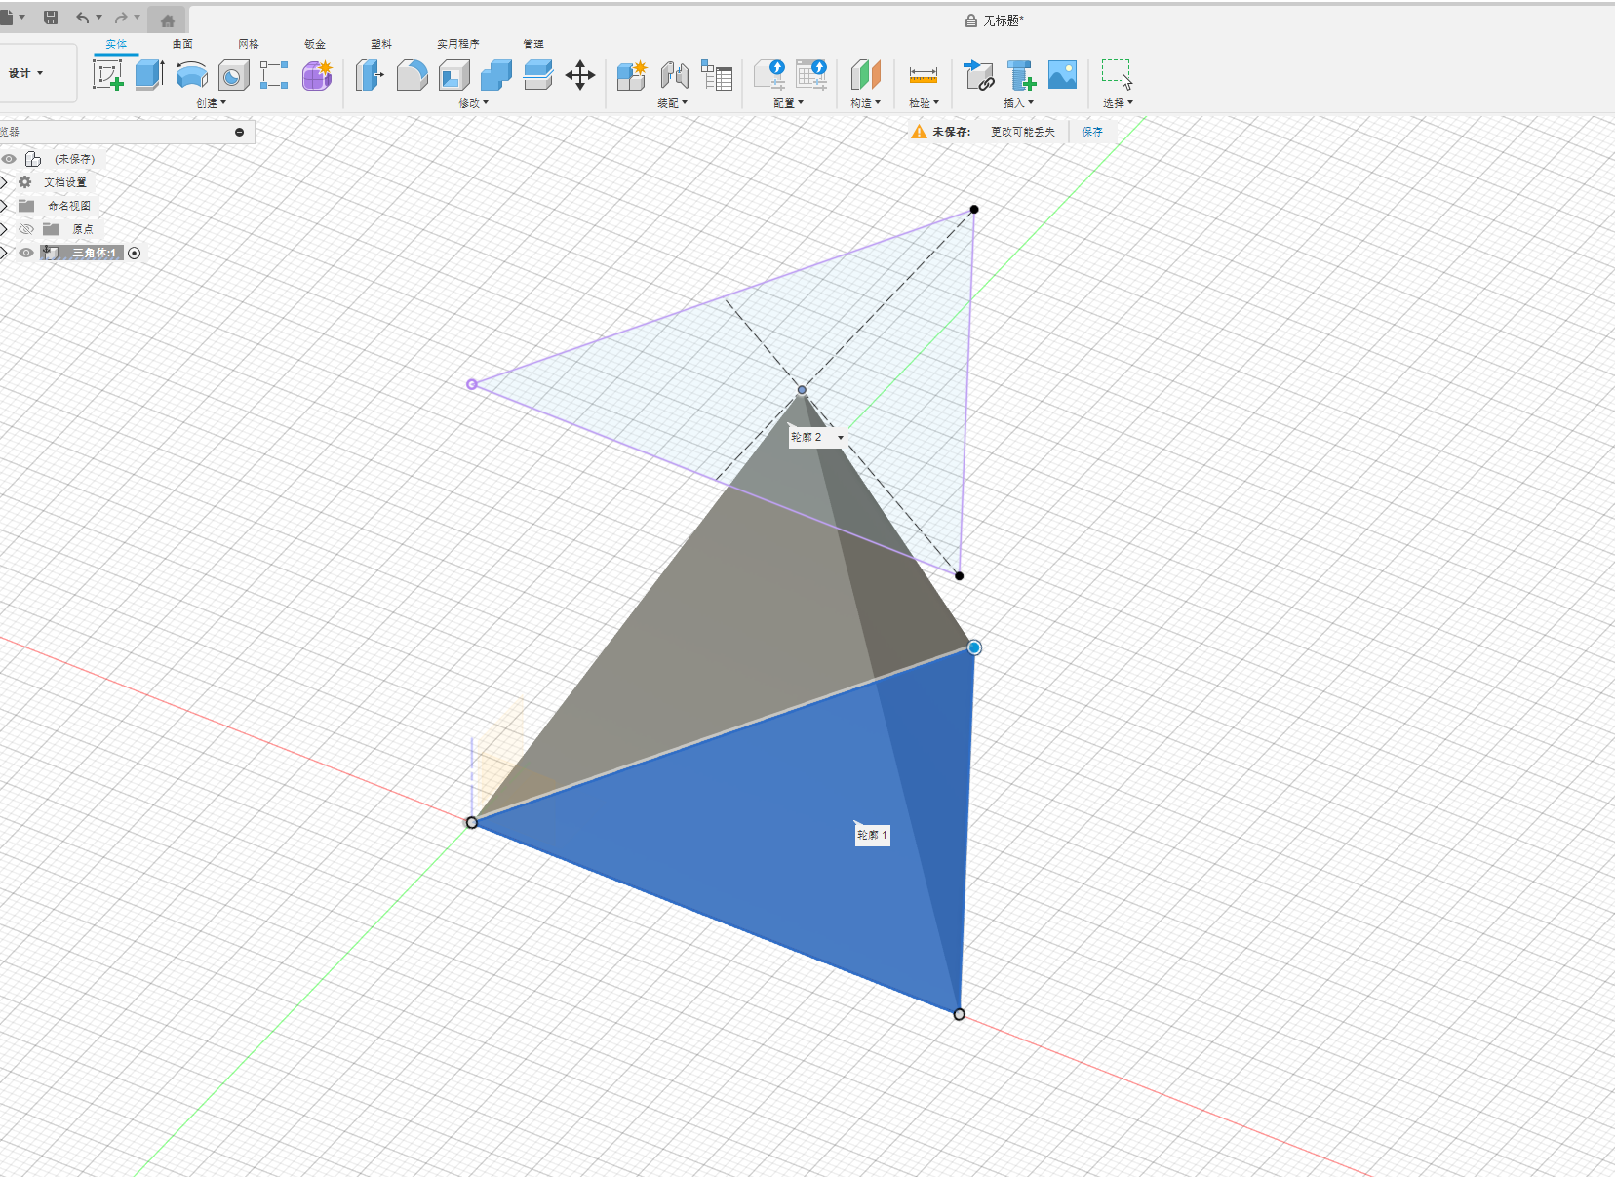Toggle the activate radio button for 三角体:1

click(x=135, y=253)
